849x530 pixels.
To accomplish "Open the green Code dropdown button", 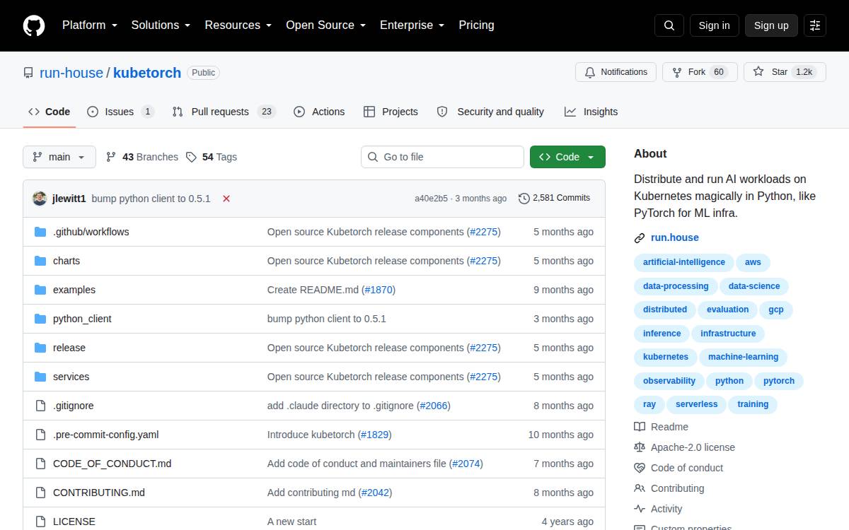I will [567, 157].
